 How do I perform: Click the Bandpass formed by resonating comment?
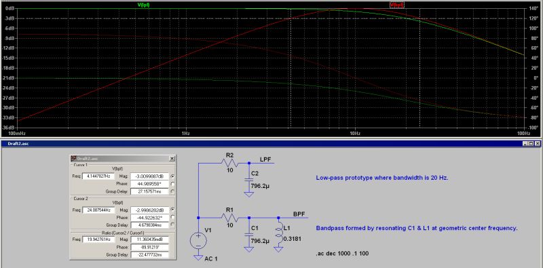pyautogui.click(x=417, y=228)
